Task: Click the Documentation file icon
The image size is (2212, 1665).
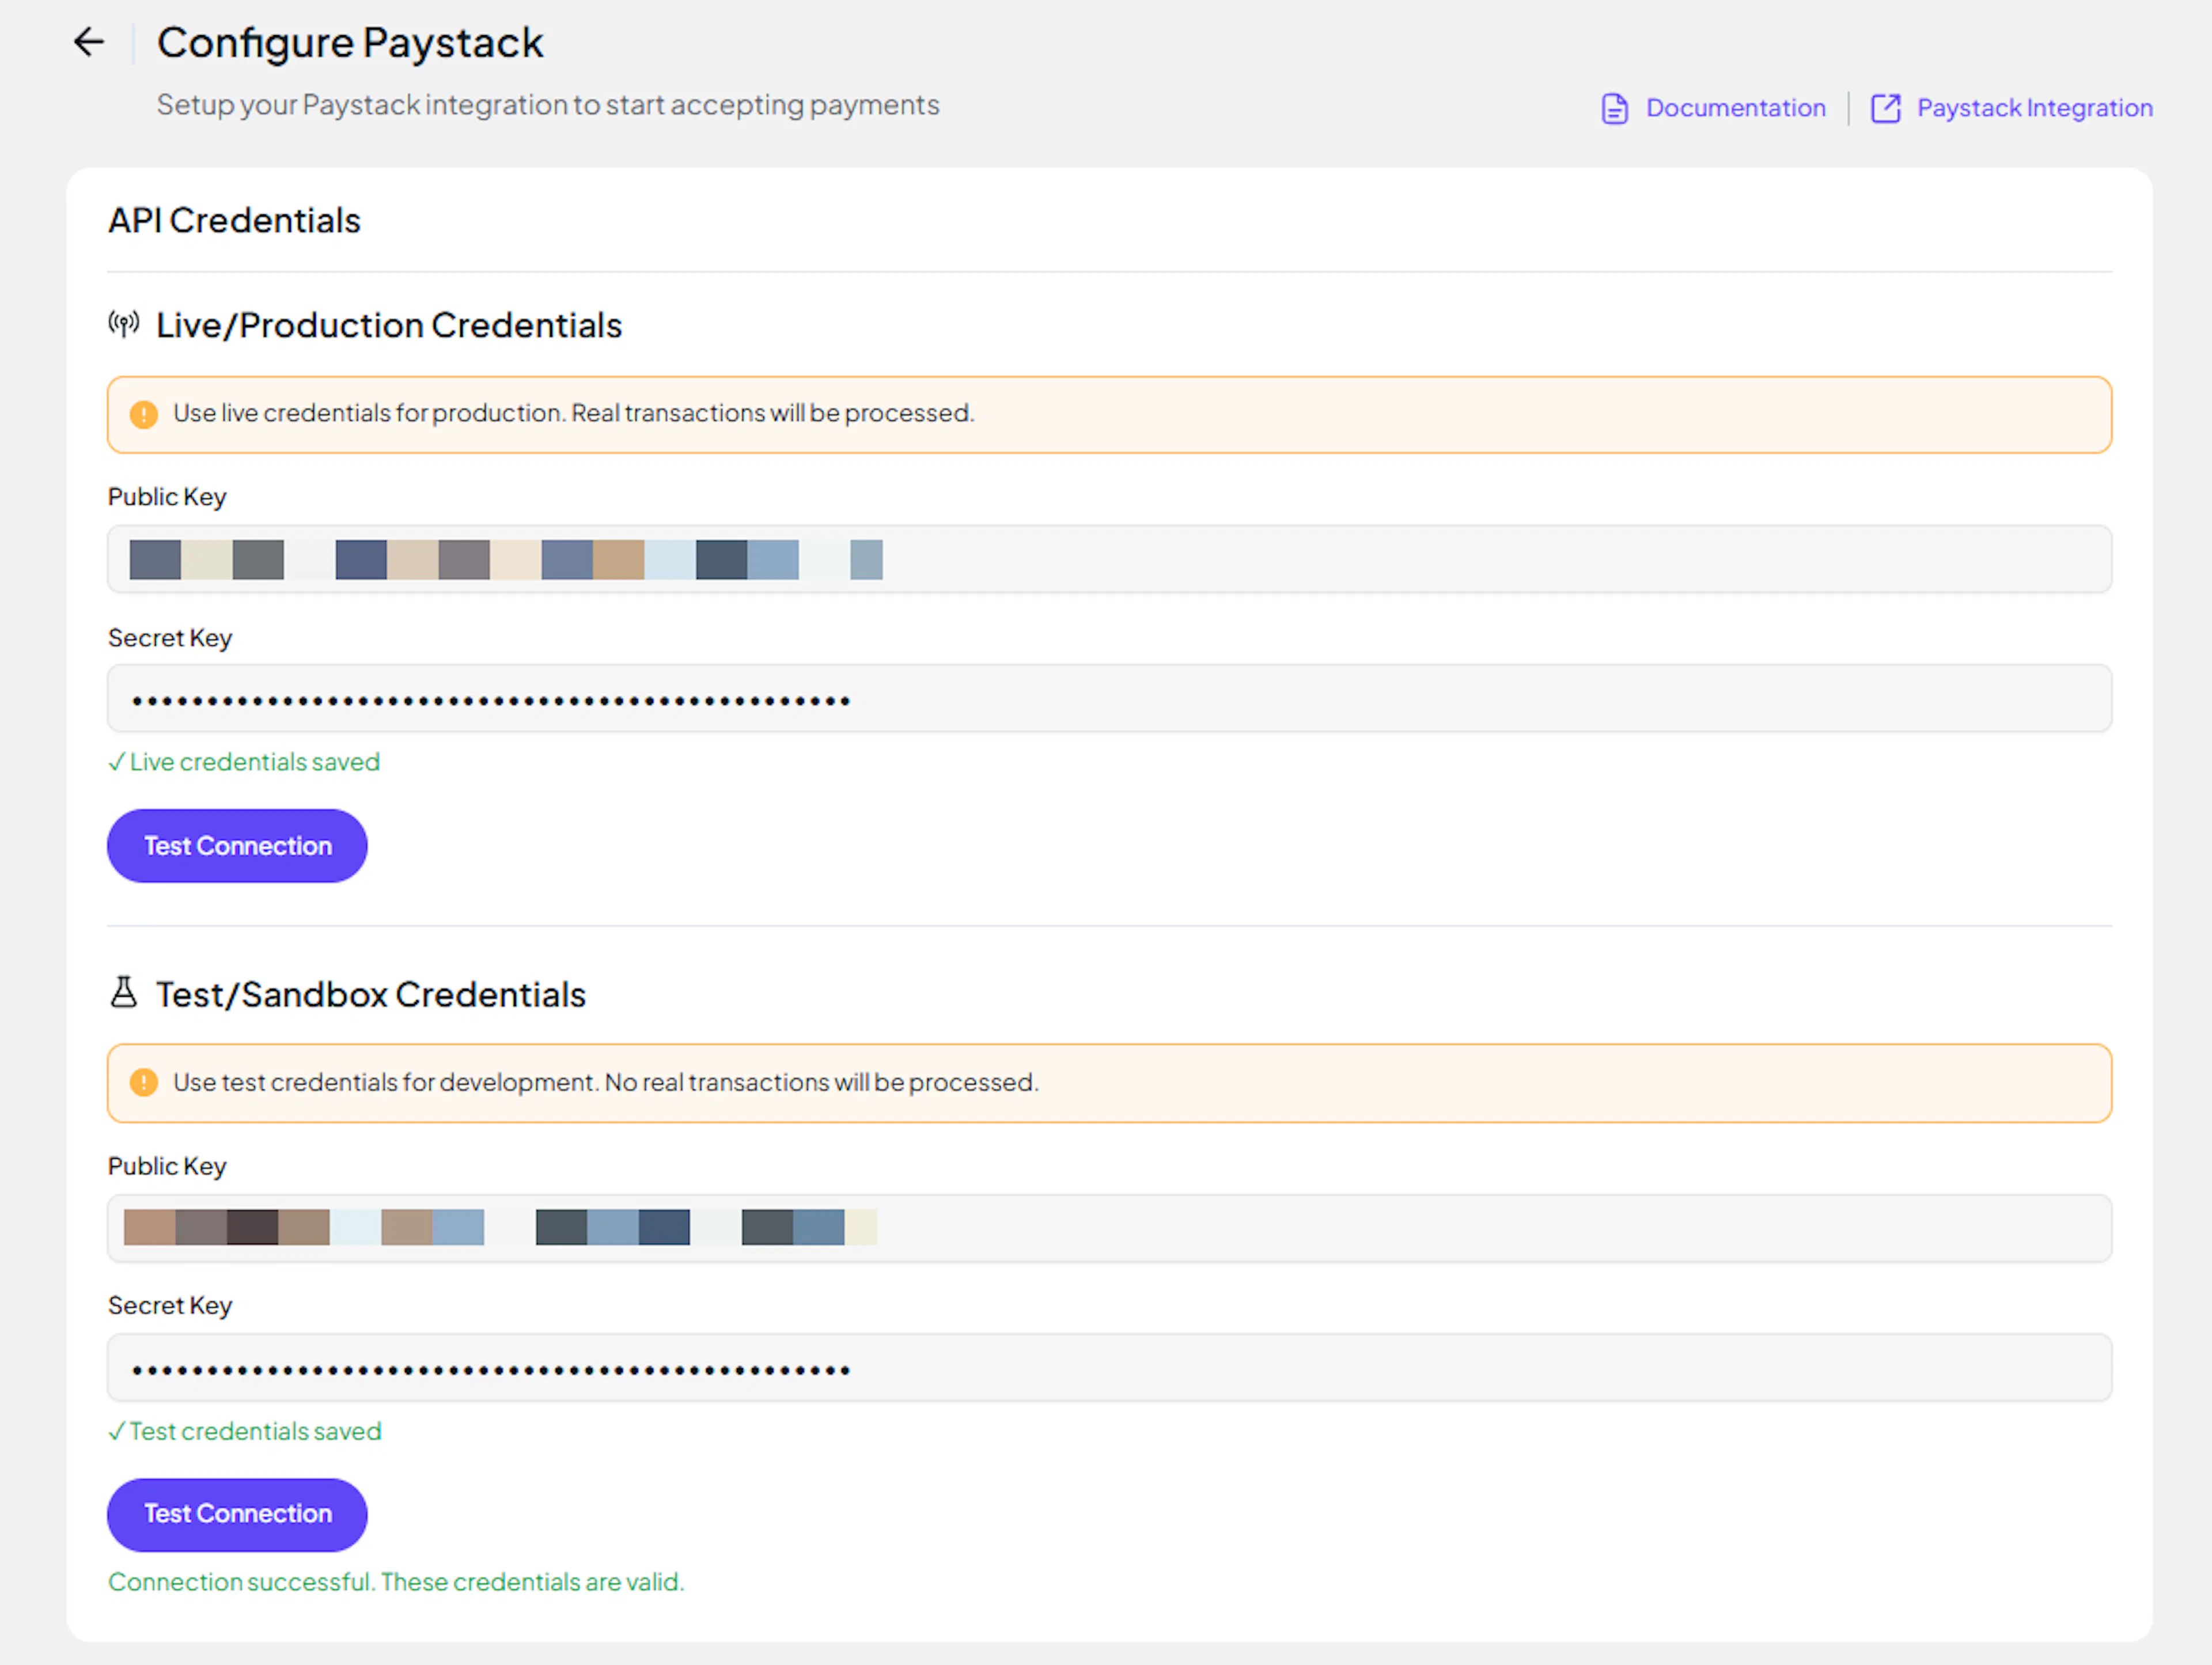Action: pyautogui.click(x=1614, y=108)
